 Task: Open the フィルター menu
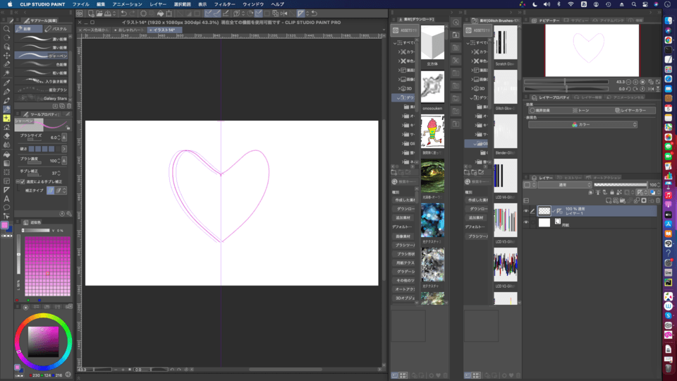(224, 4)
